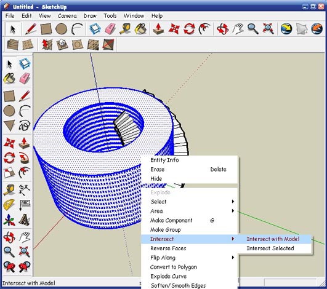Click Hide in the context menu
This screenshot has width=327, height=289.
(x=189, y=179)
